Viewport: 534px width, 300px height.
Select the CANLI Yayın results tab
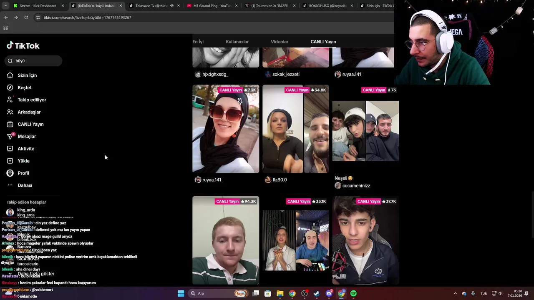(323, 42)
